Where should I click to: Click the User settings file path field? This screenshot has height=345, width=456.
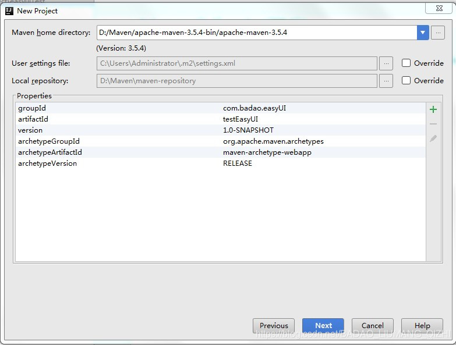coord(236,63)
